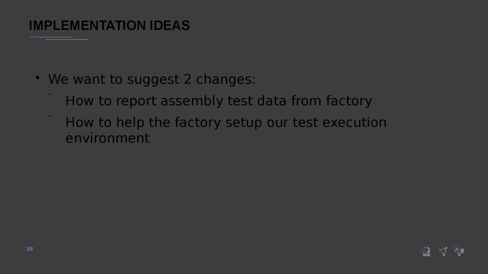This screenshot has width=488, height=274.
Task: Click the word 'environment'
Action: click(108, 138)
